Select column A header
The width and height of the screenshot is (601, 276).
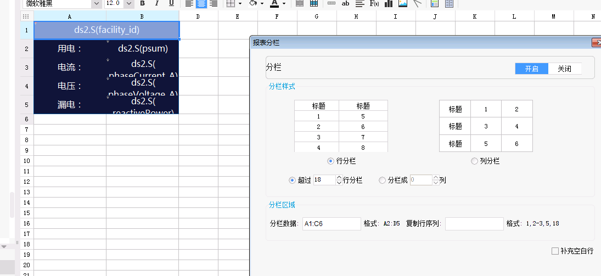point(70,16)
